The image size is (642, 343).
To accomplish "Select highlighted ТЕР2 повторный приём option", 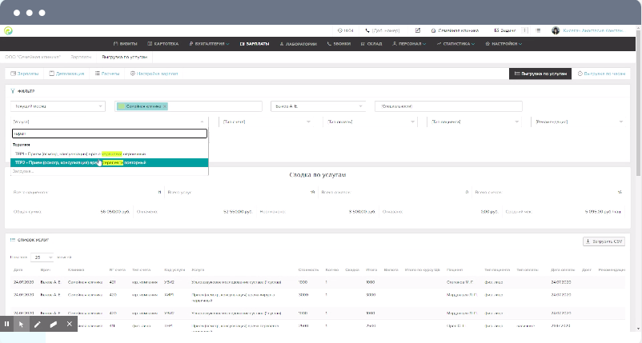I will [80, 162].
